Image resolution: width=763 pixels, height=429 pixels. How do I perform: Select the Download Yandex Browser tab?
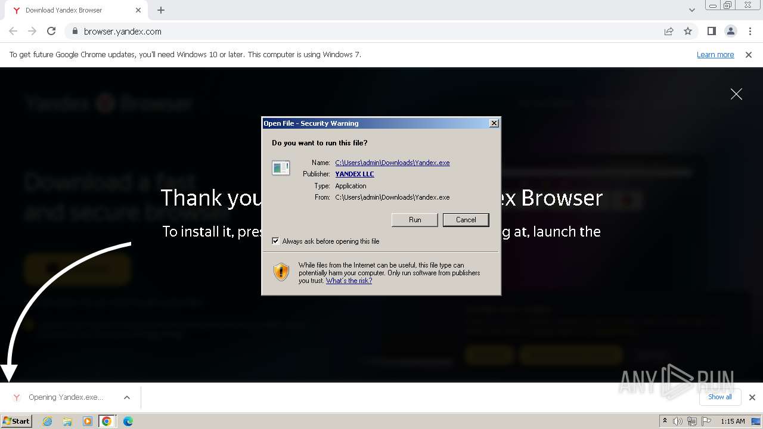click(76, 10)
